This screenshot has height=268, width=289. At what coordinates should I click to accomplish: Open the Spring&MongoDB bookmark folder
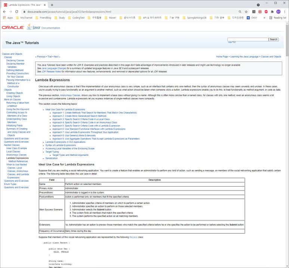pos(195,18)
